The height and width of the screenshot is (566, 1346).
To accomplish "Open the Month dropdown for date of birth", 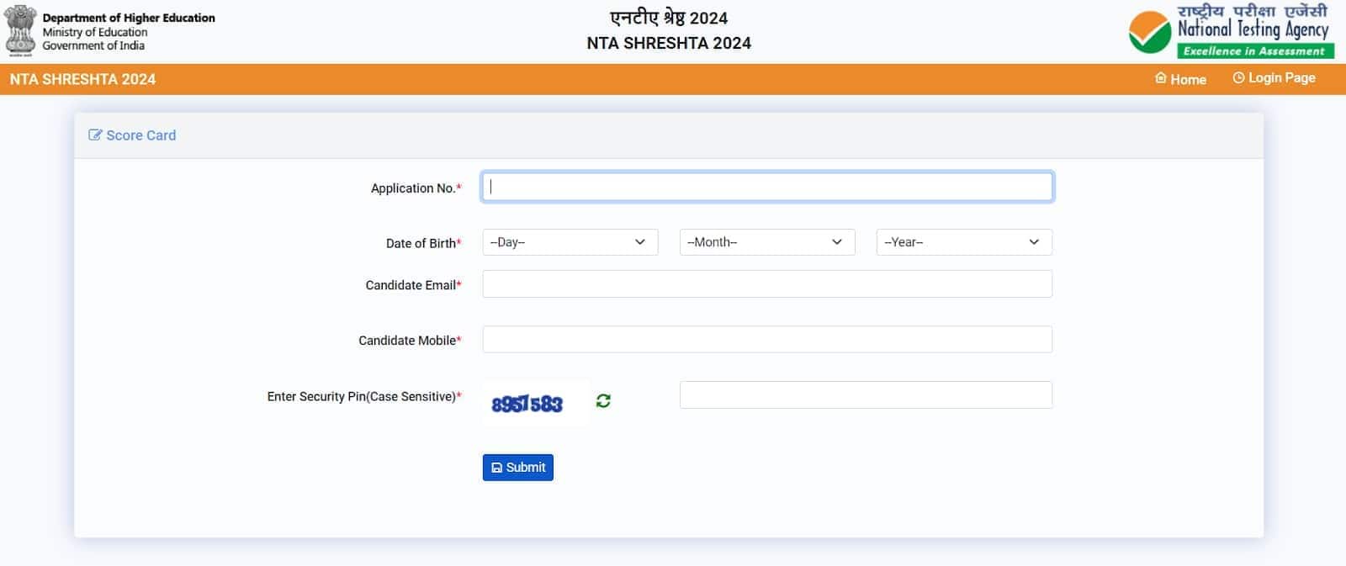I will tap(766, 242).
